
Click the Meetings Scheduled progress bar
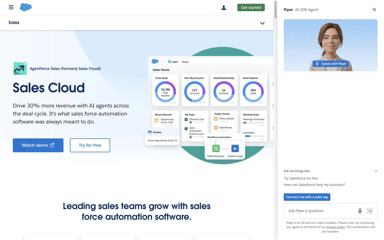click(254, 123)
